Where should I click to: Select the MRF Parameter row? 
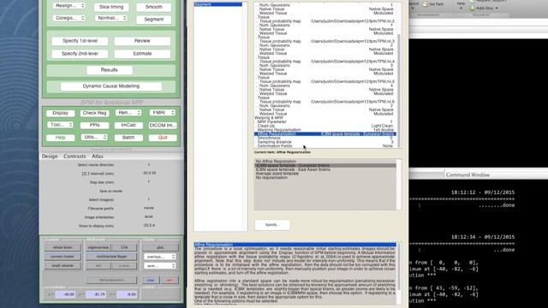click(325, 121)
